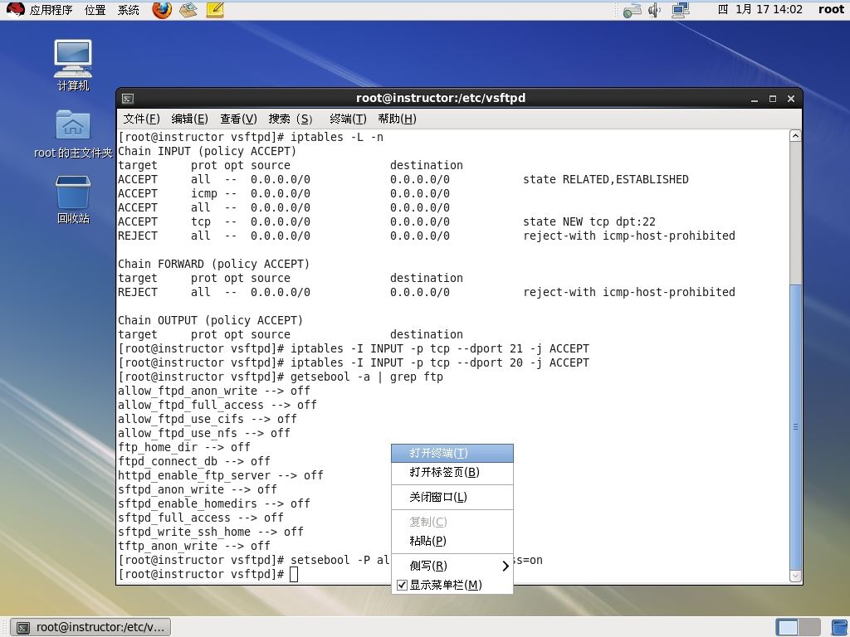Click the terminal window title icon

tap(128, 99)
